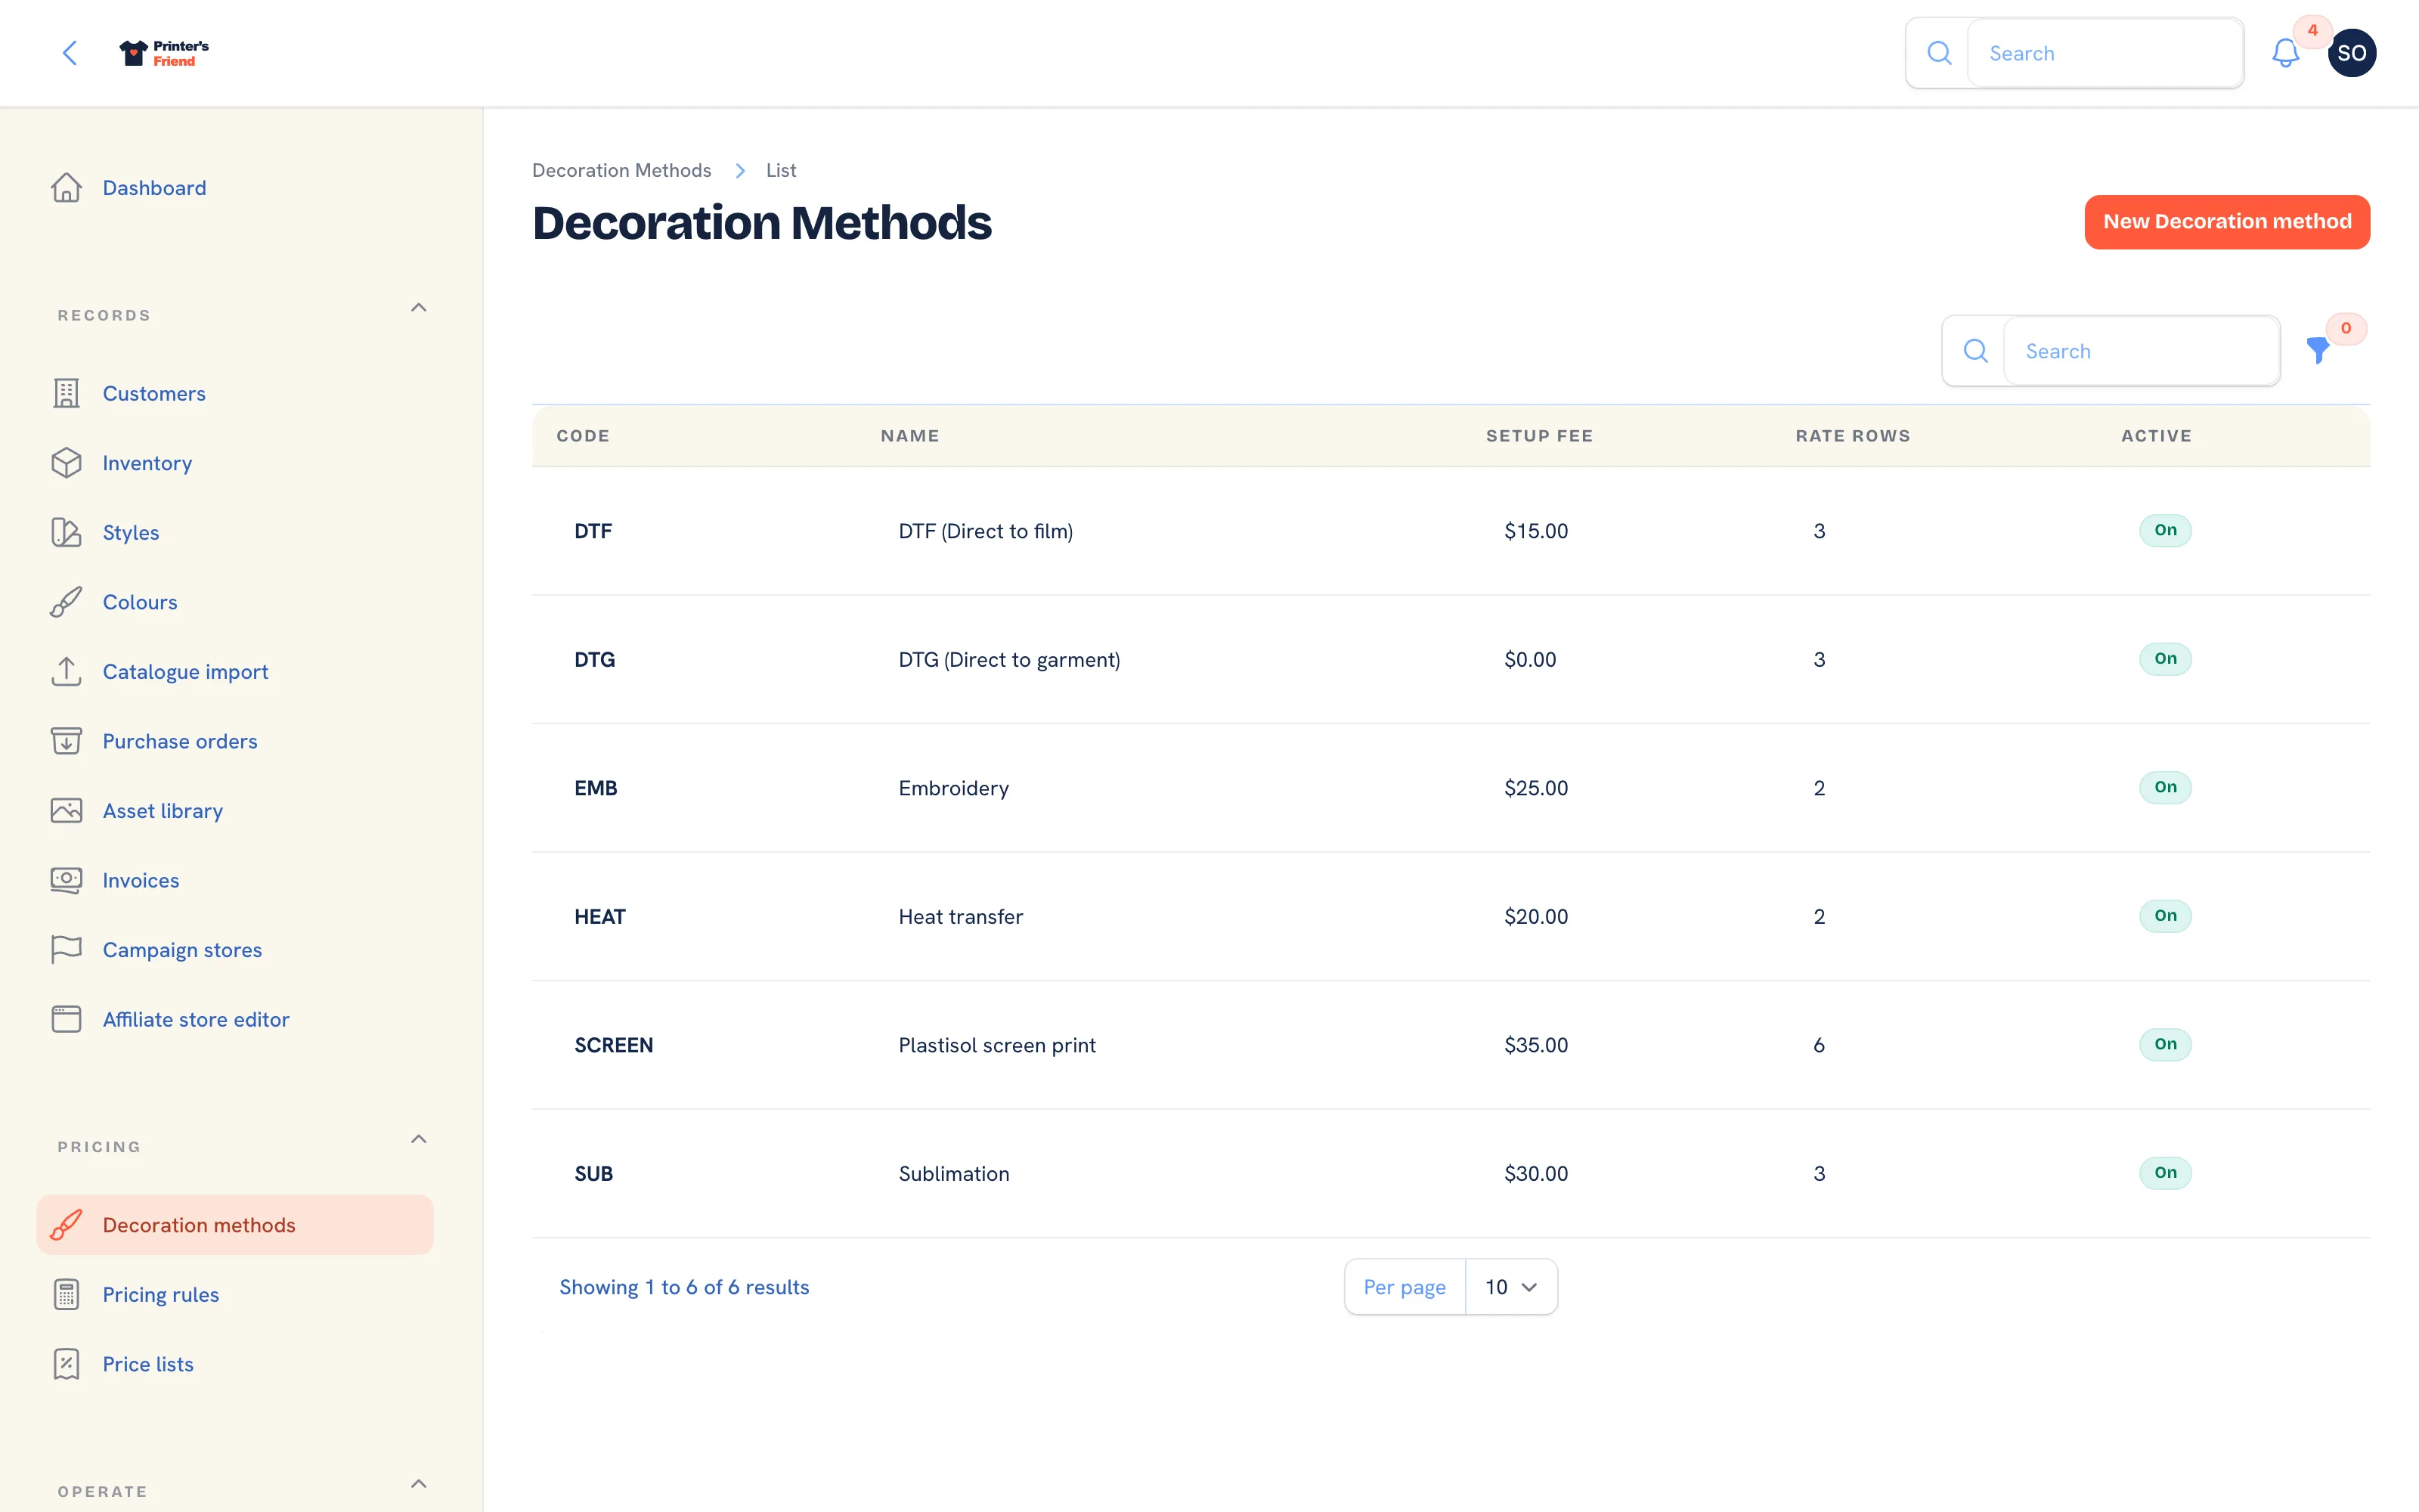Open Price lists in the sidebar
2419x1512 pixels.
235,1364
